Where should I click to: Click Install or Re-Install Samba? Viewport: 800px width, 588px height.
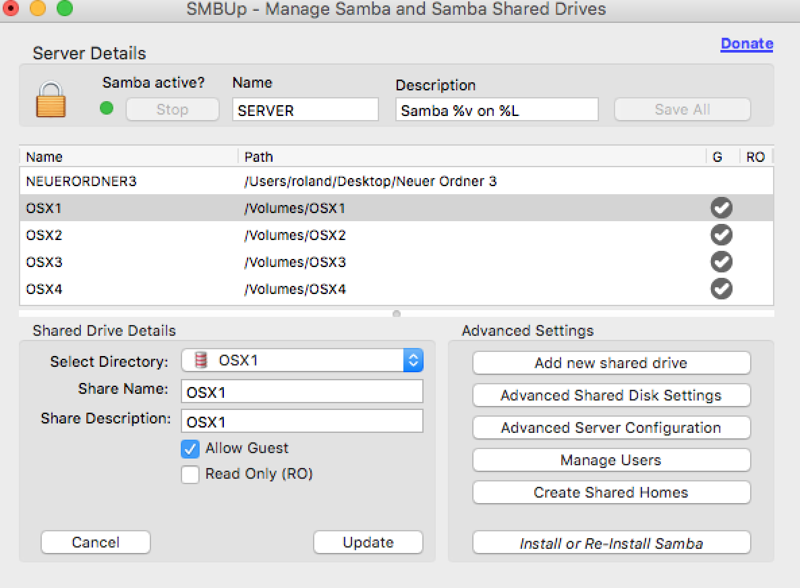coord(611,543)
